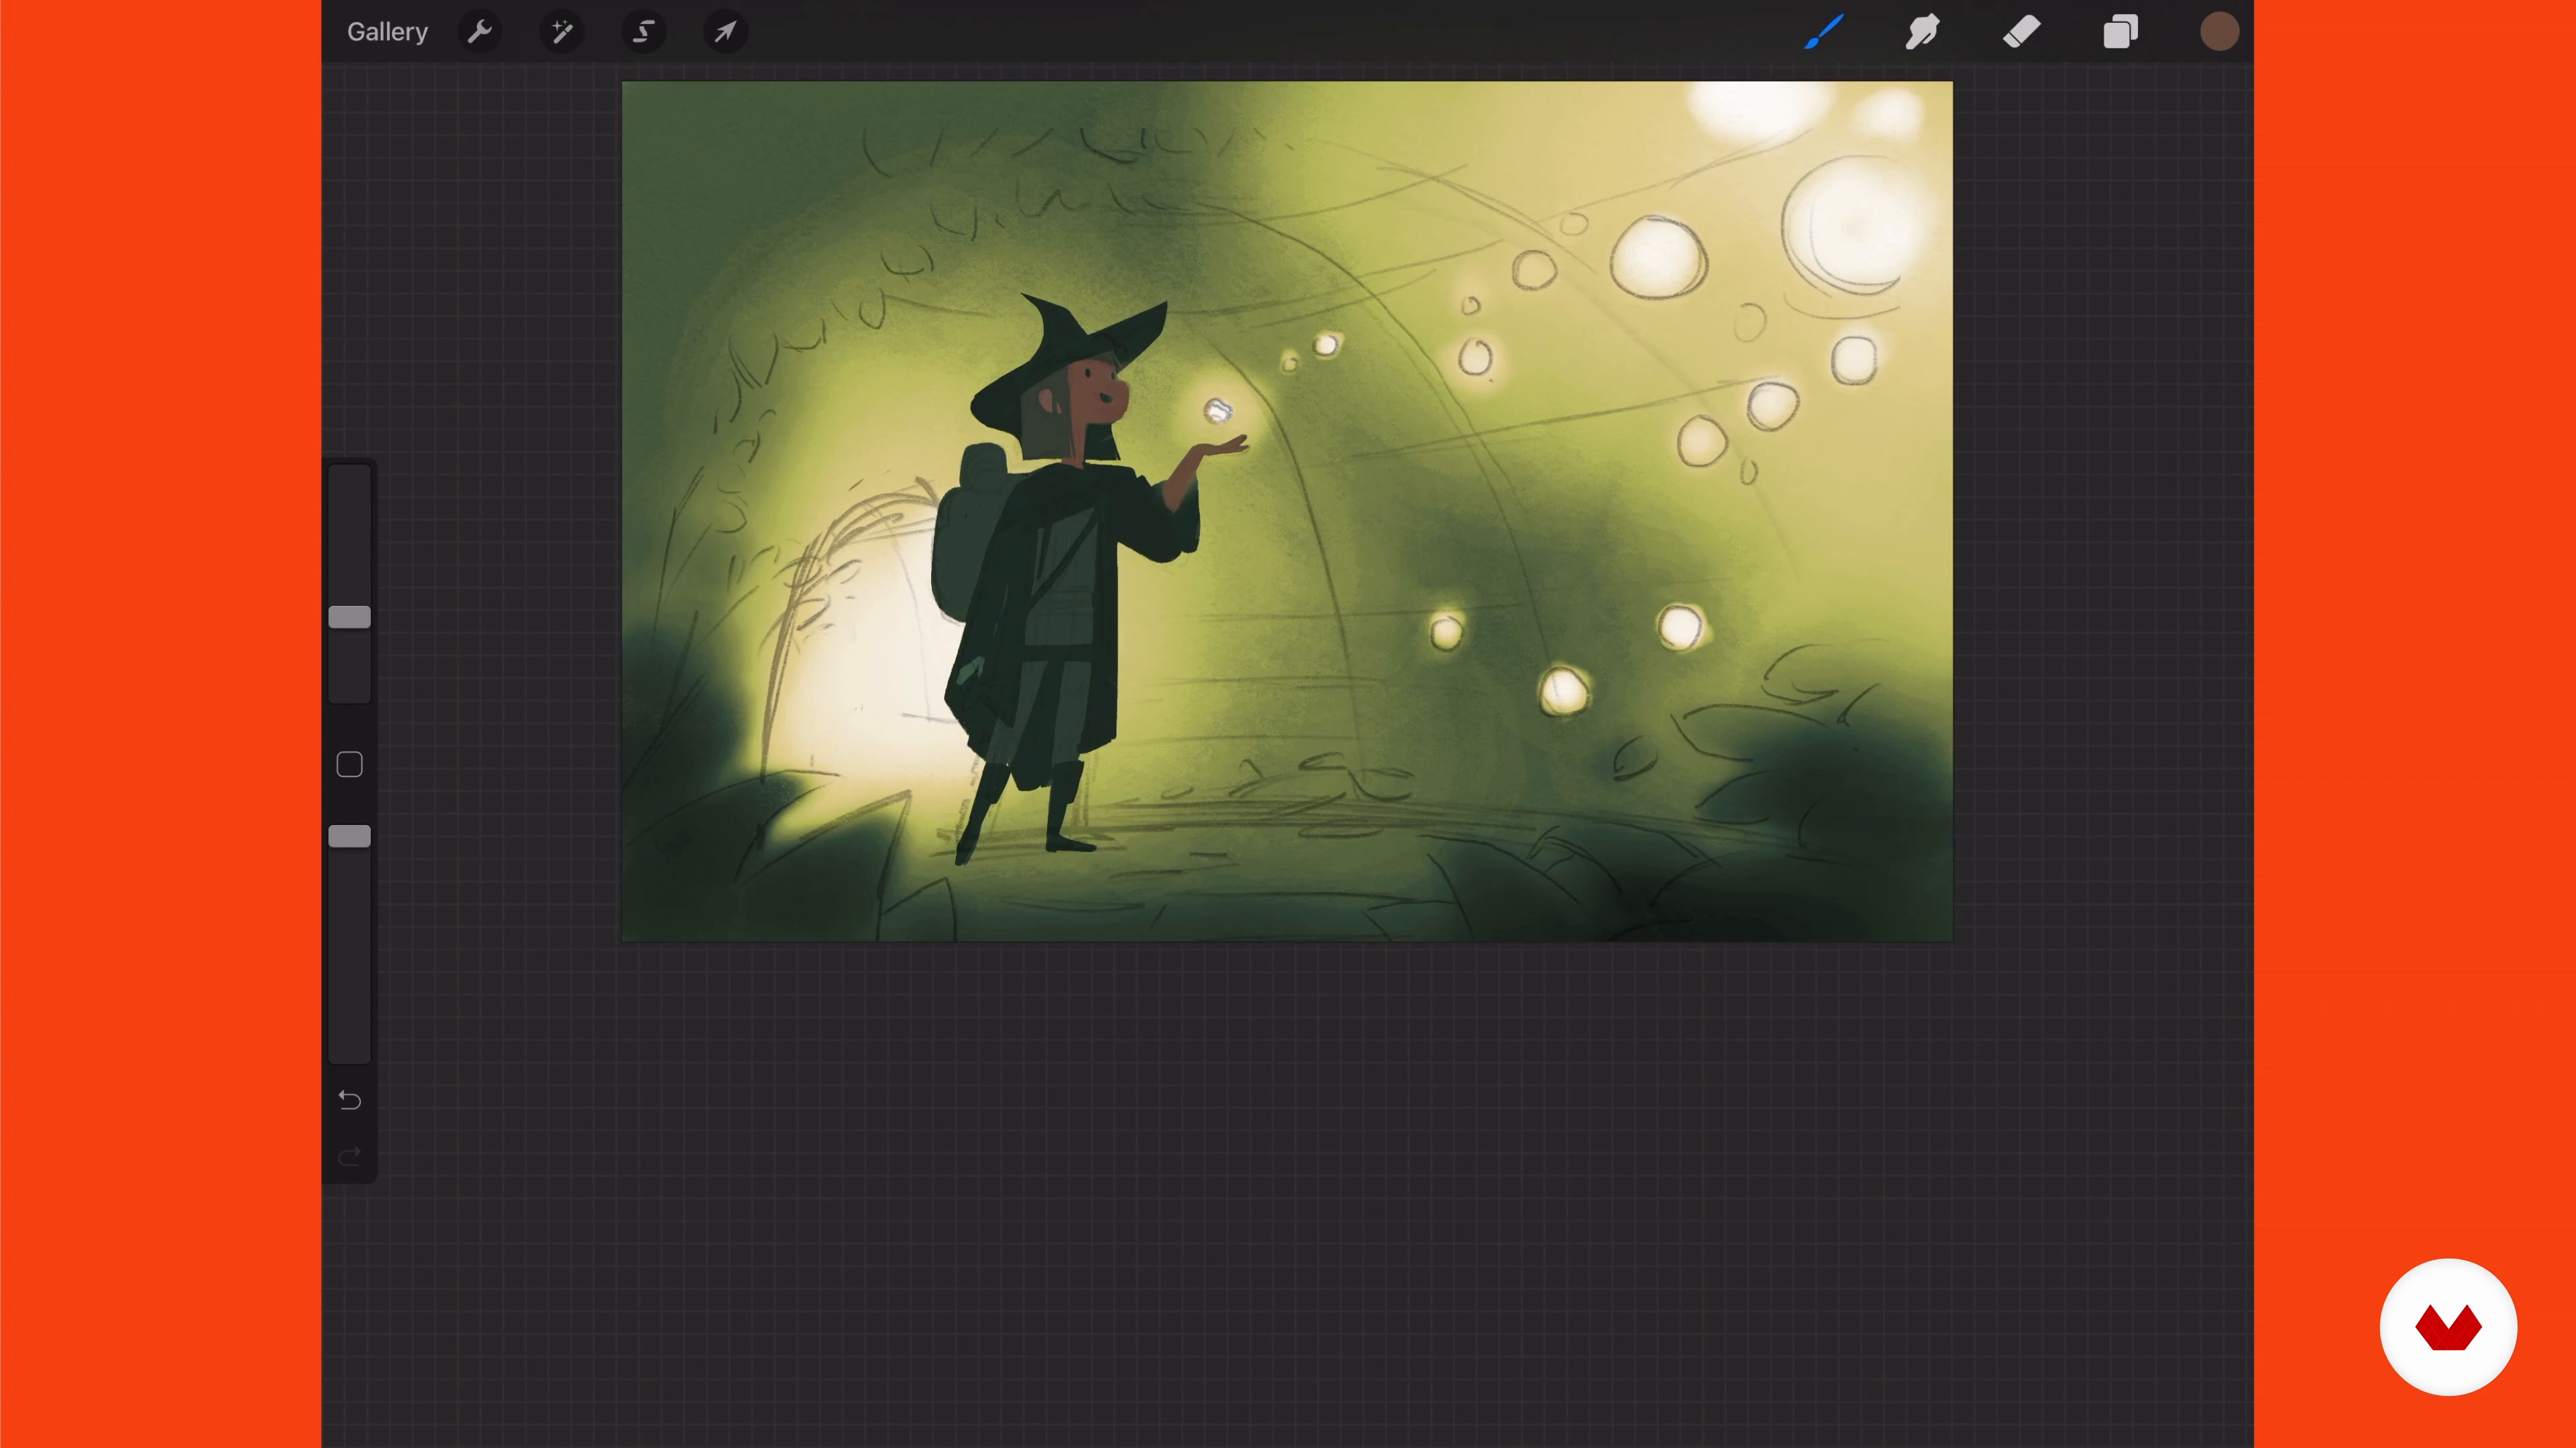Viewport: 2576px width, 1448px height.
Task: Tap the witch illustration canvas
Action: coord(1287,511)
